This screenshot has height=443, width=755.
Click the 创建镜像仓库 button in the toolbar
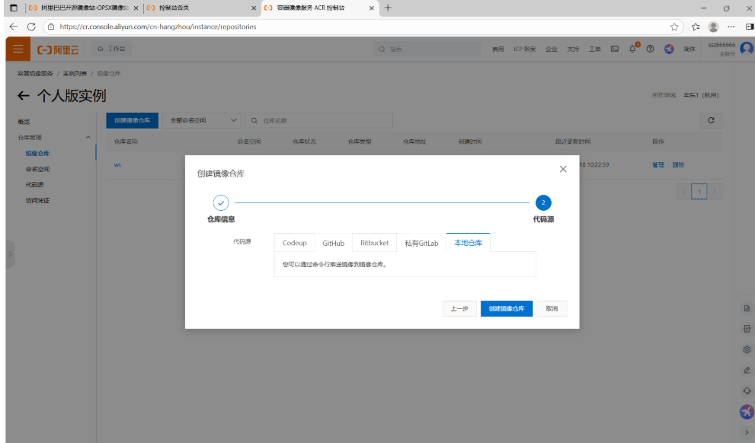133,120
